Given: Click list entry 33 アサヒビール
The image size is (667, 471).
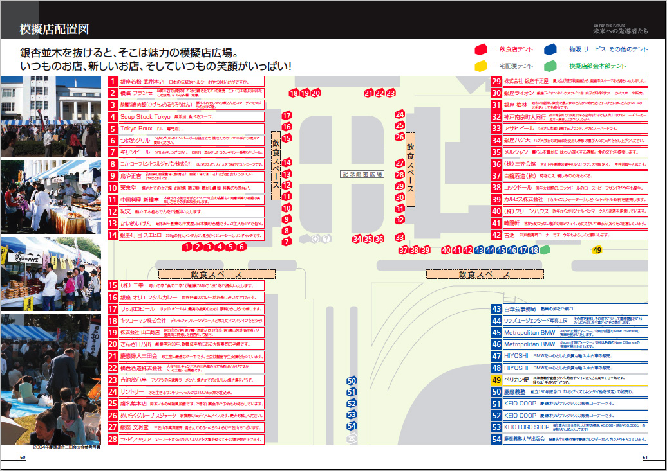Looking at the screenshot, I should [570, 129].
